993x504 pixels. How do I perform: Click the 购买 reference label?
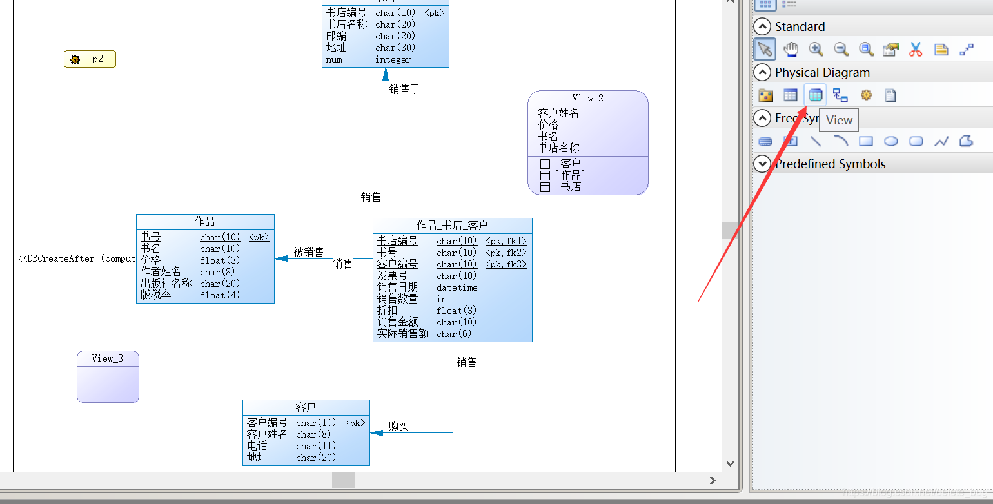[398, 426]
